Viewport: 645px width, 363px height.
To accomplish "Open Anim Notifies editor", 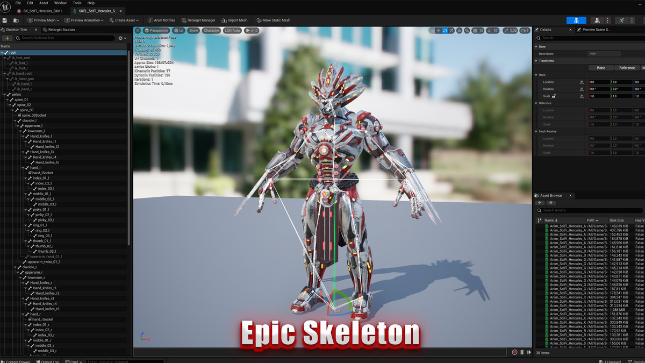I will tap(161, 20).
